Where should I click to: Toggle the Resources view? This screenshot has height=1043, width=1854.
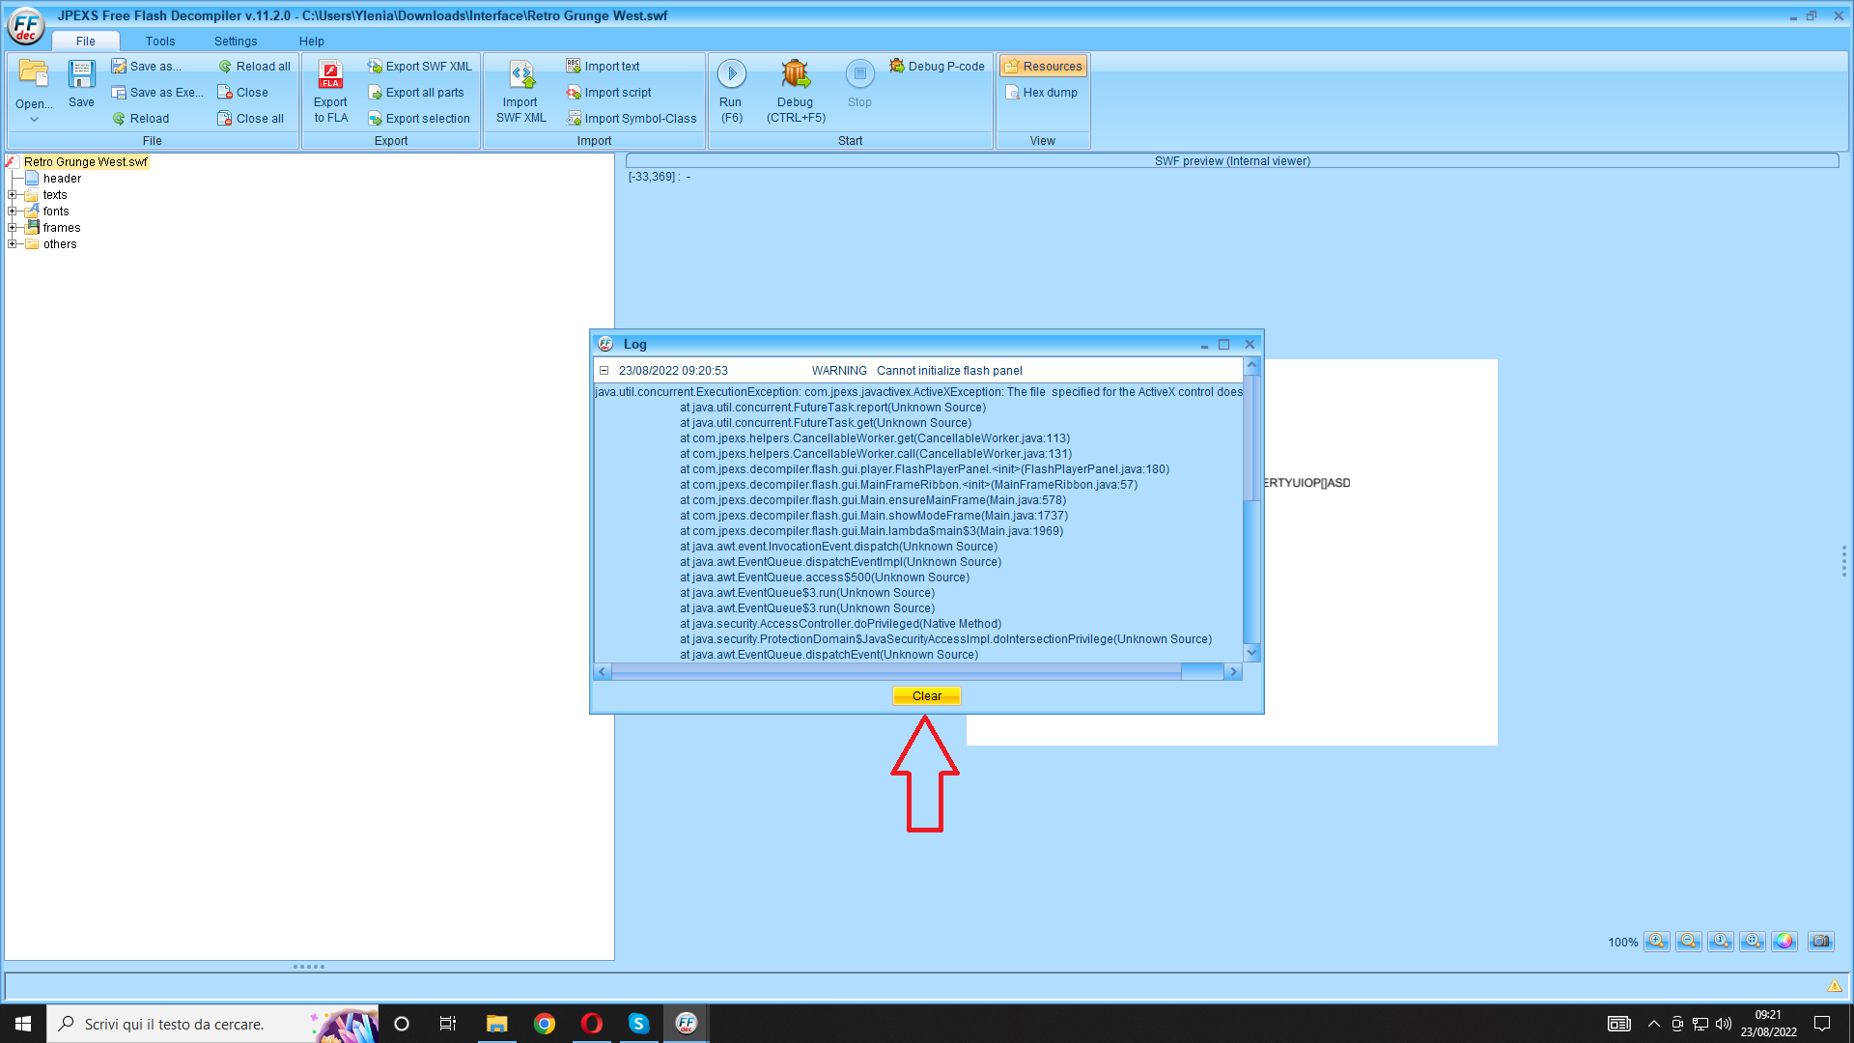[1043, 67]
